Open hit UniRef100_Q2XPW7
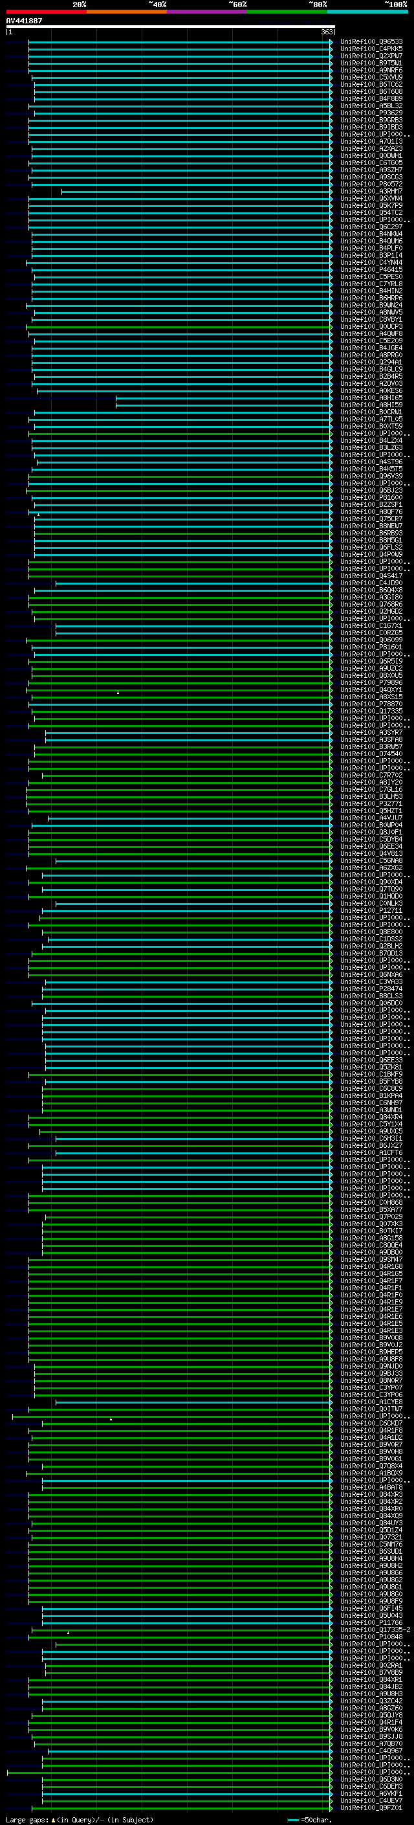This screenshot has width=414, height=1825. (x=371, y=56)
